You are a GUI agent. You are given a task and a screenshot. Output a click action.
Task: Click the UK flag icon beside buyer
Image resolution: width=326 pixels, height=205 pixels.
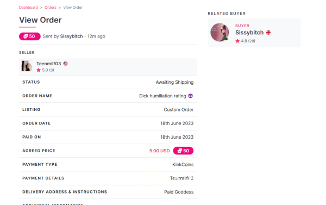(x=268, y=33)
